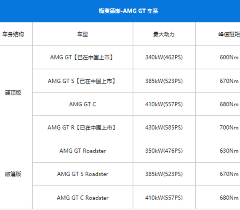Select AMG GT S【已在中国上市】model cell

[x=83, y=81]
